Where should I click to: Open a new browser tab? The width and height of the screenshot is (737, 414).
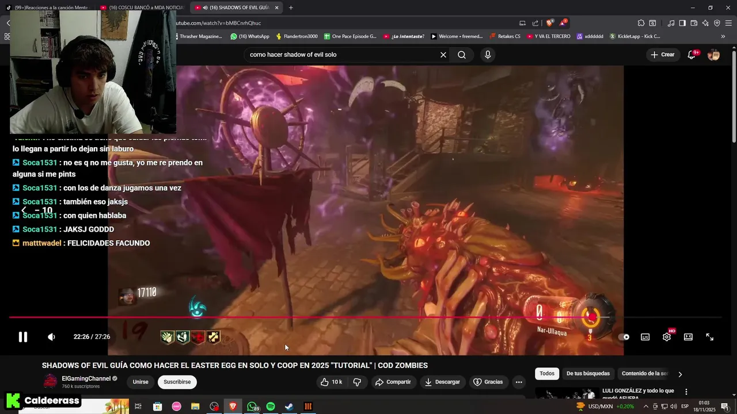291,7
